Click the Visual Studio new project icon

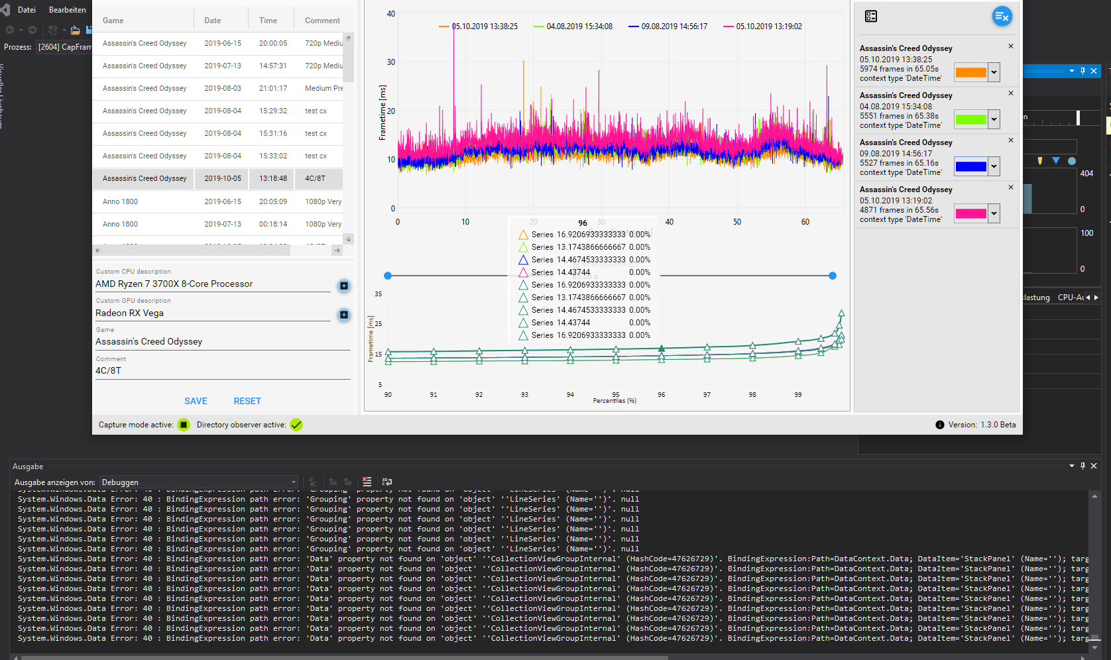(x=53, y=30)
